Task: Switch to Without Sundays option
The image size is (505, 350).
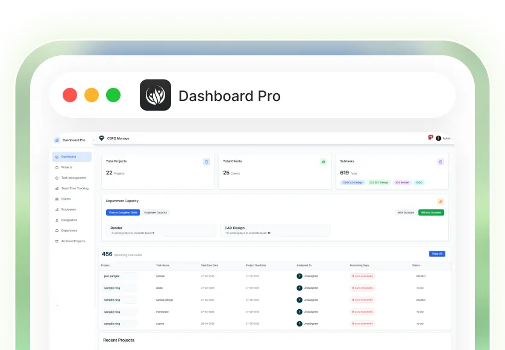Action: [x=431, y=212]
